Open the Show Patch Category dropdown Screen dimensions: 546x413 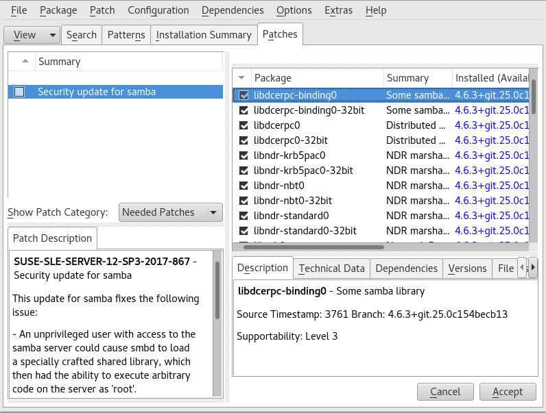tap(171, 212)
